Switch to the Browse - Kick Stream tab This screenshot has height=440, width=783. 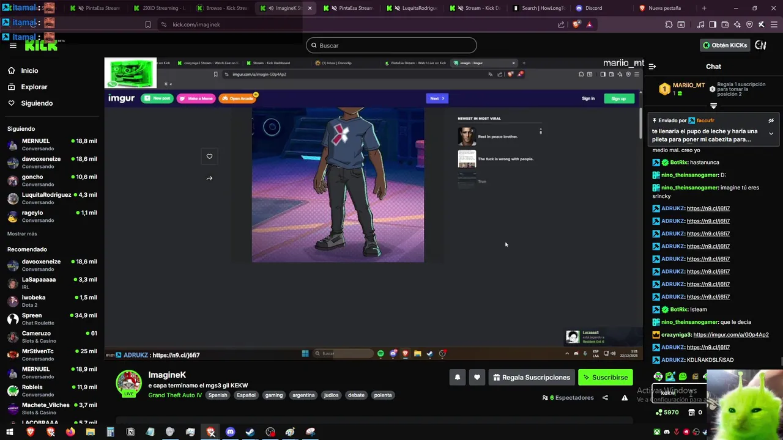tap(223, 8)
